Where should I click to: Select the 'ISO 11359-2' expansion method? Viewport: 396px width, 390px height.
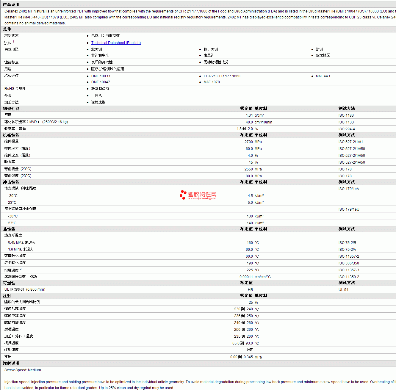349,277
